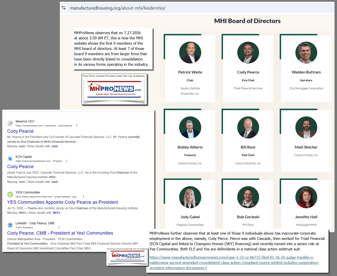Image resolution: width=337 pixels, height=276 pixels.
Task: Open the manufacturedhomepronews.com case article link
Action: coord(234,263)
